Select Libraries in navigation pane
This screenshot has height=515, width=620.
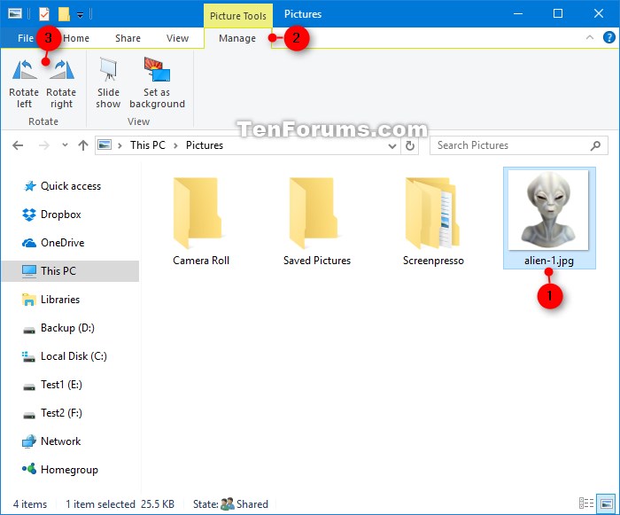tap(70, 300)
